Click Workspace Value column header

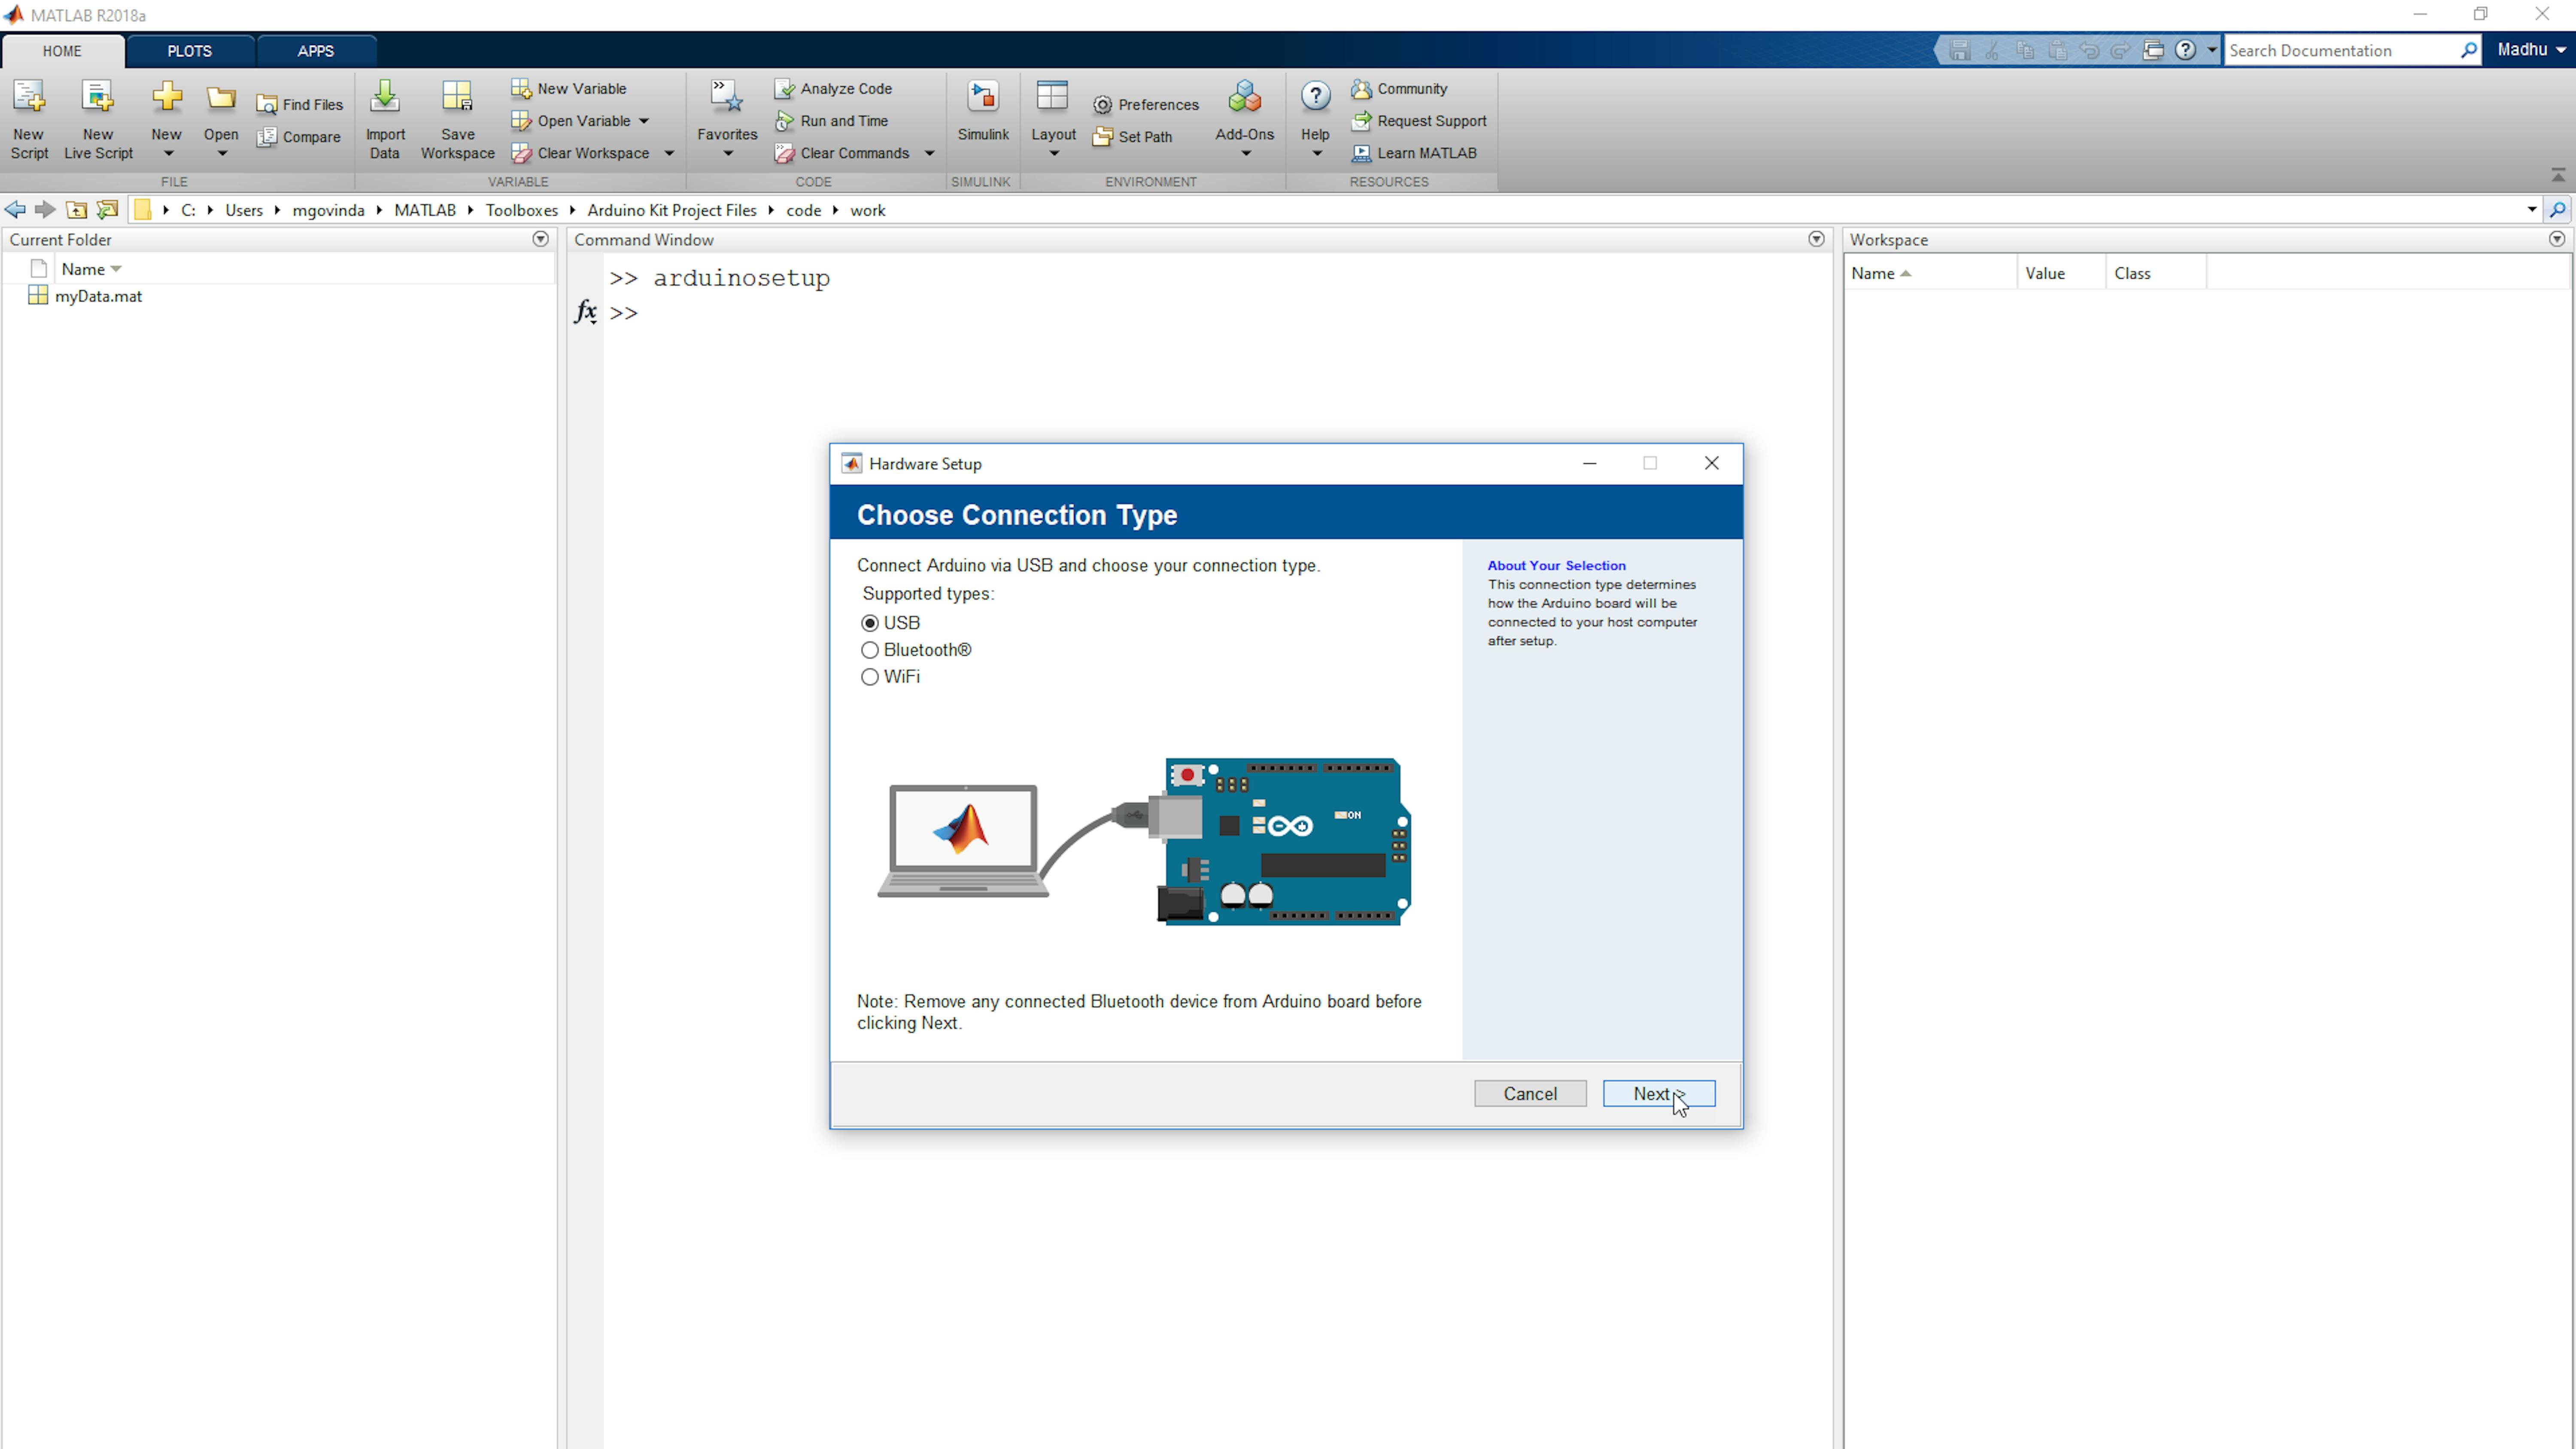2060,273
